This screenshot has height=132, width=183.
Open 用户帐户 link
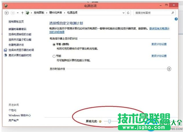pyautogui.click(x=13, y=120)
